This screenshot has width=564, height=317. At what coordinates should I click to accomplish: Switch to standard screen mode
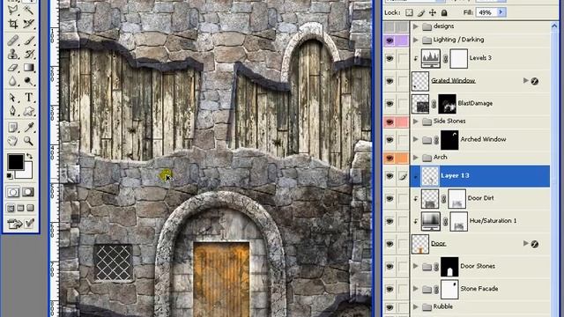click(11, 208)
